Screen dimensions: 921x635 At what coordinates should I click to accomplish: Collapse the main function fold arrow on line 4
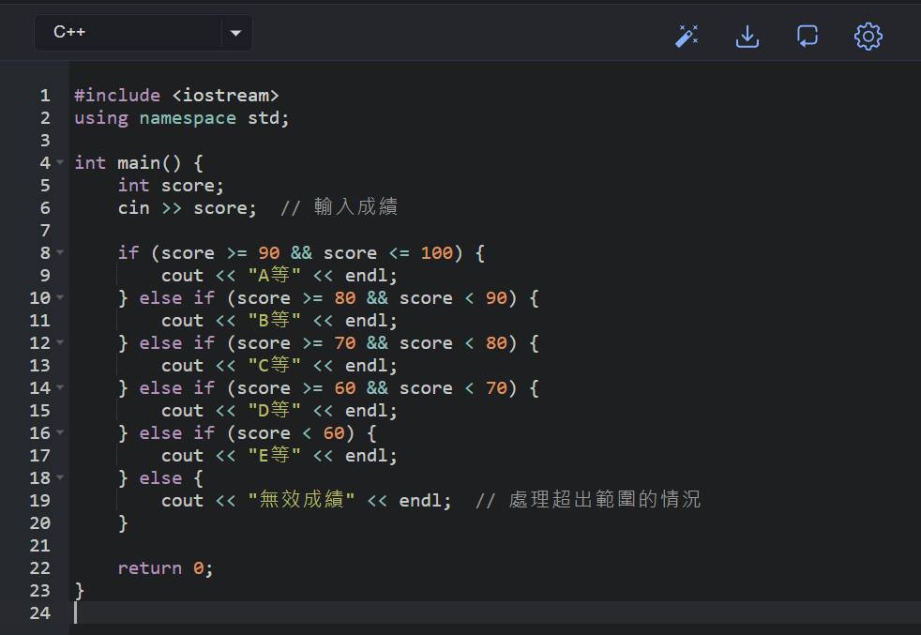point(60,162)
